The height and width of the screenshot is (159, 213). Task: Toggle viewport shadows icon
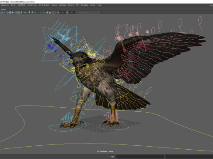click(25, 12)
